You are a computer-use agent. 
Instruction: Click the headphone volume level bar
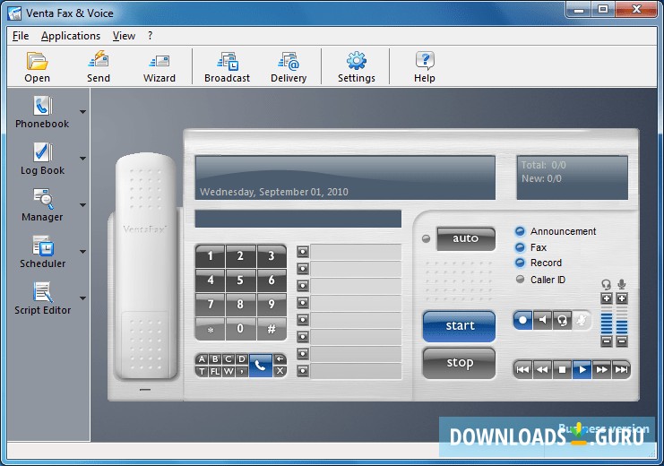[607, 321]
